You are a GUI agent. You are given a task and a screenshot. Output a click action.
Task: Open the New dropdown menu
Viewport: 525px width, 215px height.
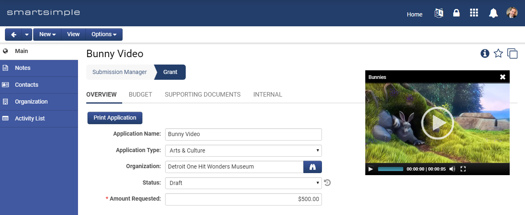pos(47,35)
